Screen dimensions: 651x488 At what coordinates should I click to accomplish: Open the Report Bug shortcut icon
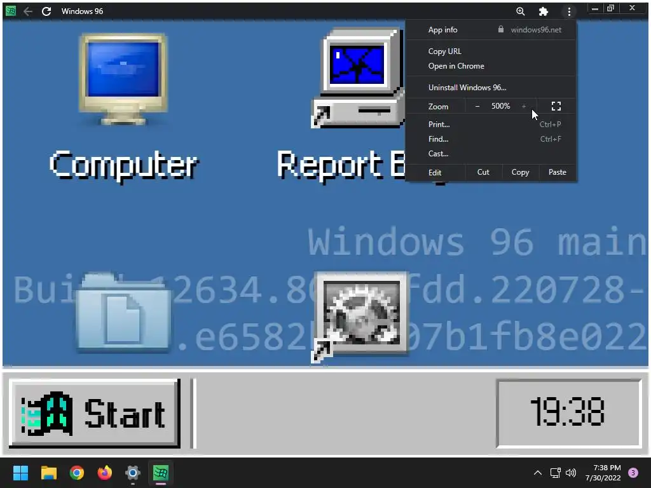pyautogui.click(x=358, y=78)
